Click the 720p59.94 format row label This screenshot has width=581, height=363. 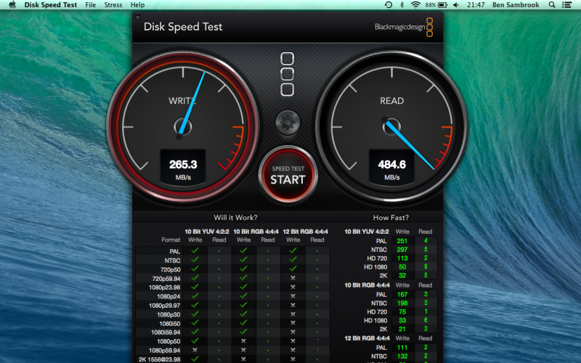click(x=166, y=279)
